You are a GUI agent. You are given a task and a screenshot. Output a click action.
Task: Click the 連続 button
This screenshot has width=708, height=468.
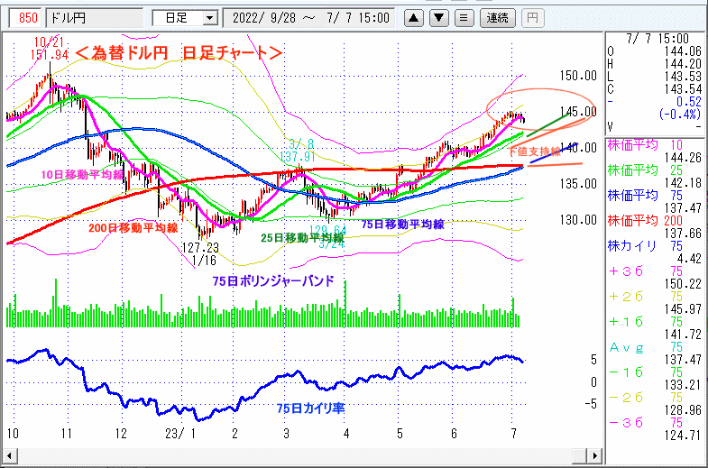pos(498,18)
